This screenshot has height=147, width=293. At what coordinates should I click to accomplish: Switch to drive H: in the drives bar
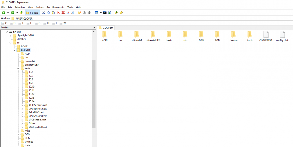46,23
